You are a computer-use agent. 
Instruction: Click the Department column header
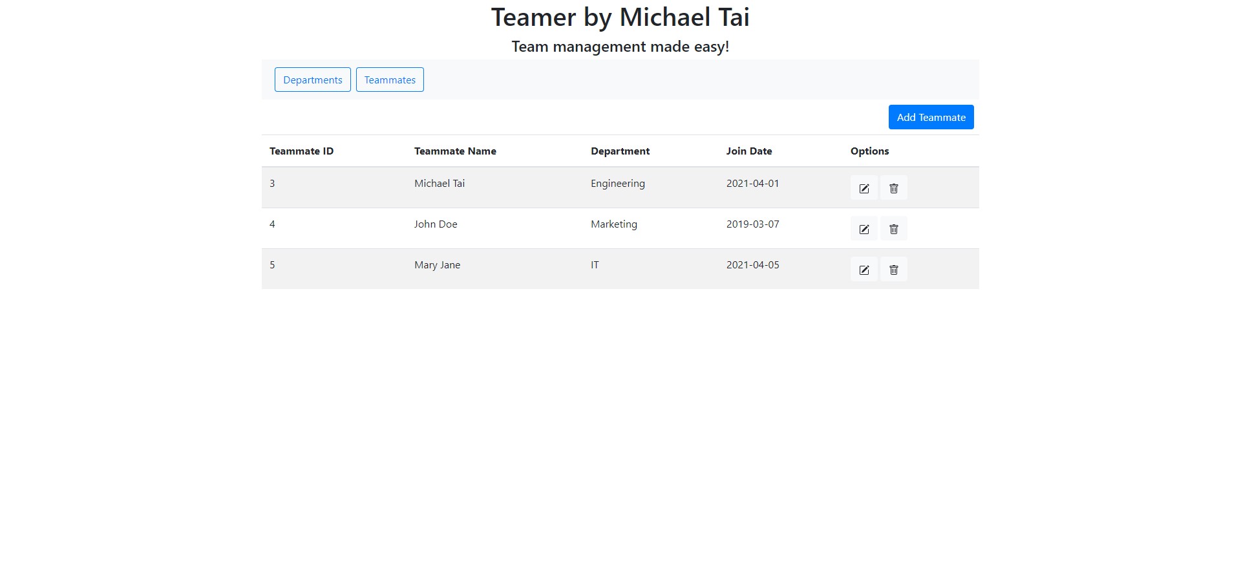coord(620,151)
